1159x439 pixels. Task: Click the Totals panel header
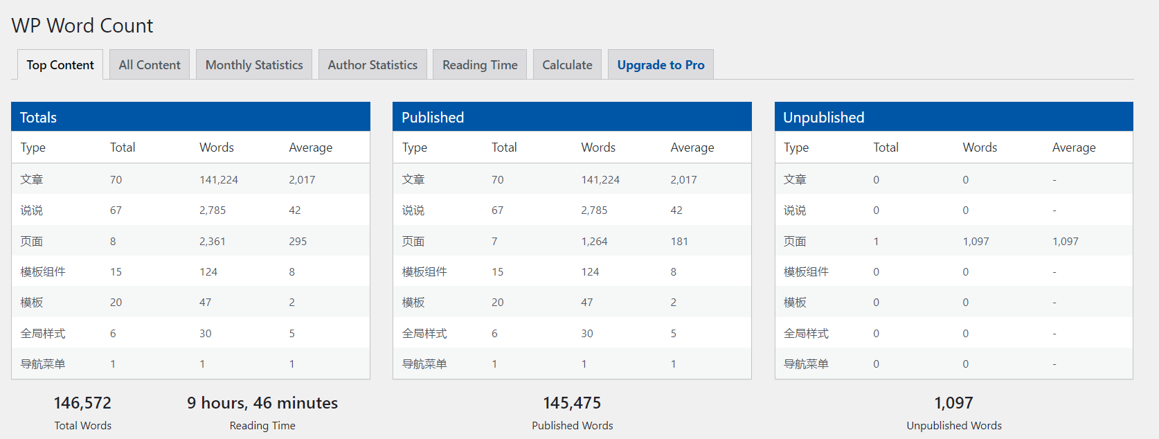(190, 117)
